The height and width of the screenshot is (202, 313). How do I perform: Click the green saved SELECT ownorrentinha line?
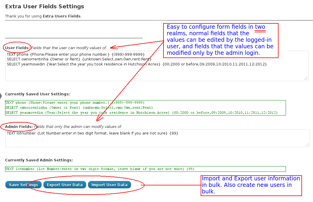click(79, 108)
